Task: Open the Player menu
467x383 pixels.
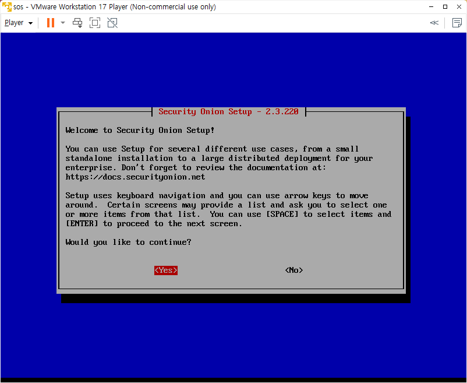Action: point(19,23)
